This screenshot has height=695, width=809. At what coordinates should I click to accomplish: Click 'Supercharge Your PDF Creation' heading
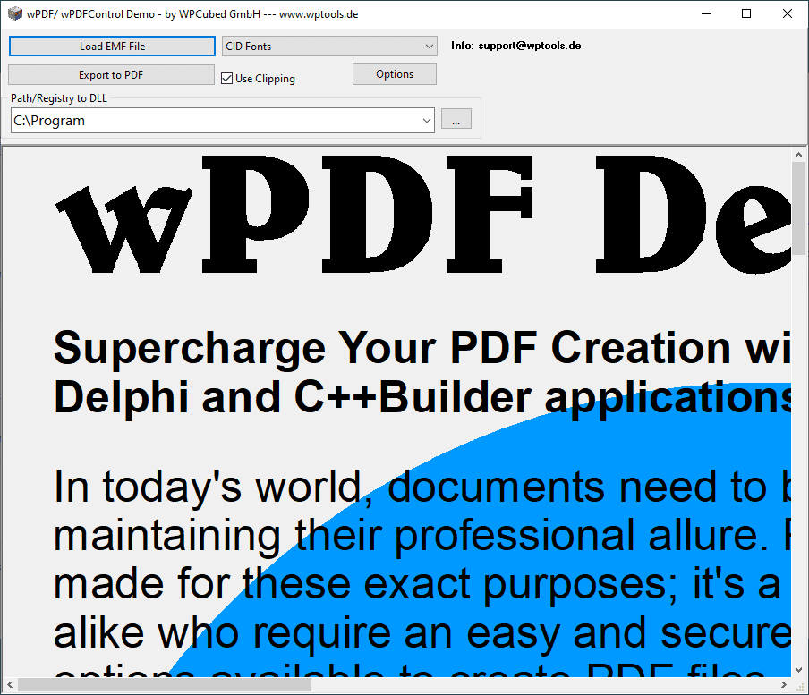pyautogui.click(x=392, y=349)
